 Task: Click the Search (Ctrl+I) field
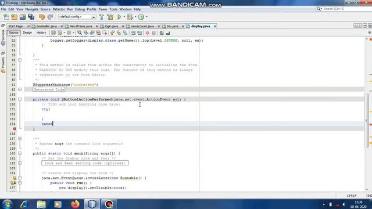click(x=344, y=9)
